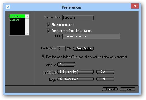Open the Speech font size dropdown

(x=105, y=72)
